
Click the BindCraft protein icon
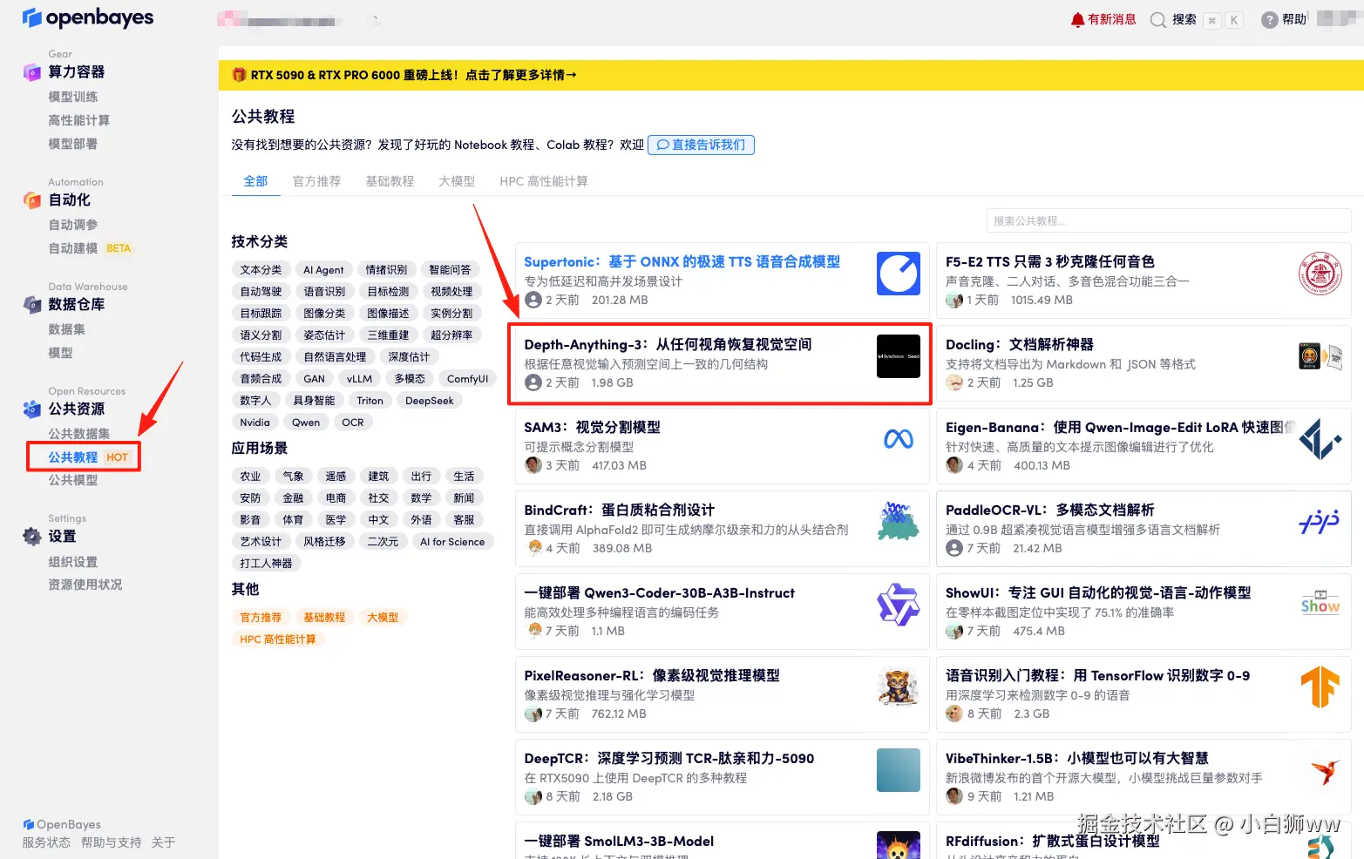(899, 521)
